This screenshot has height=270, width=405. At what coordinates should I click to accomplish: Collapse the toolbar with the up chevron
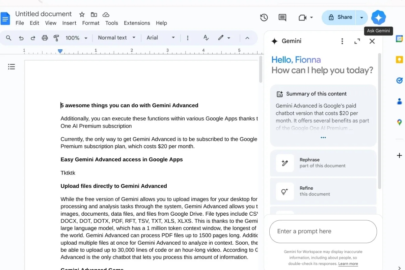(x=247, y=38)
